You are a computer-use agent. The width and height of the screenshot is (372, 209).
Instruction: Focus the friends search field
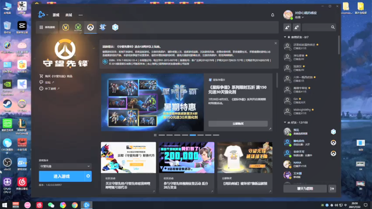point(316,27)
